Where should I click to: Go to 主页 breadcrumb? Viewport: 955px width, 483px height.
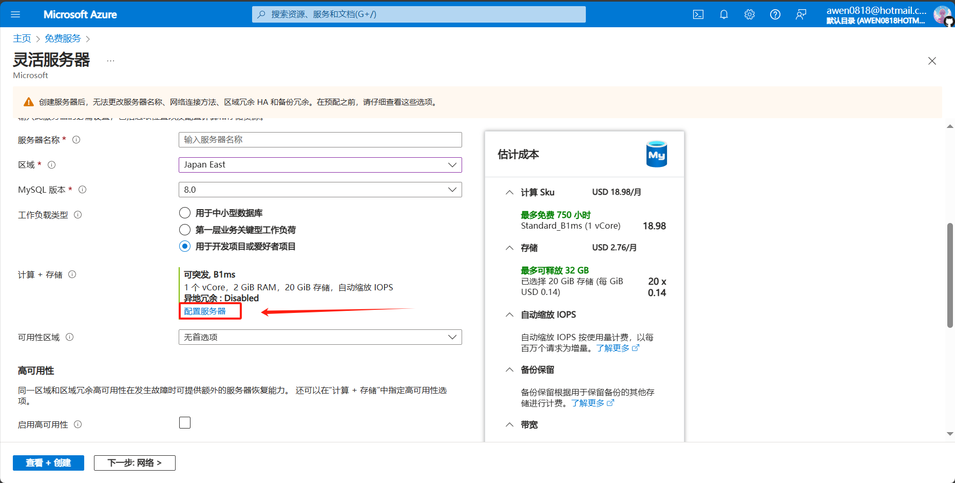22,39
